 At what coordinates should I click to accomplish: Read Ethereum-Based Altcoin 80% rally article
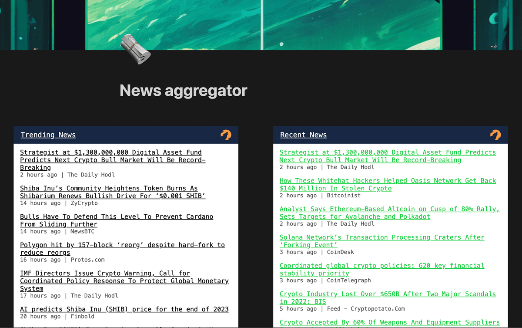pos(389,213)
